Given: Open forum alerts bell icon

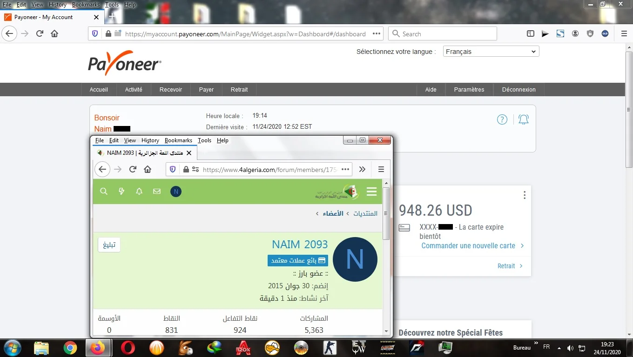Looking at the screenshot, I should click(x=139, y=192).
